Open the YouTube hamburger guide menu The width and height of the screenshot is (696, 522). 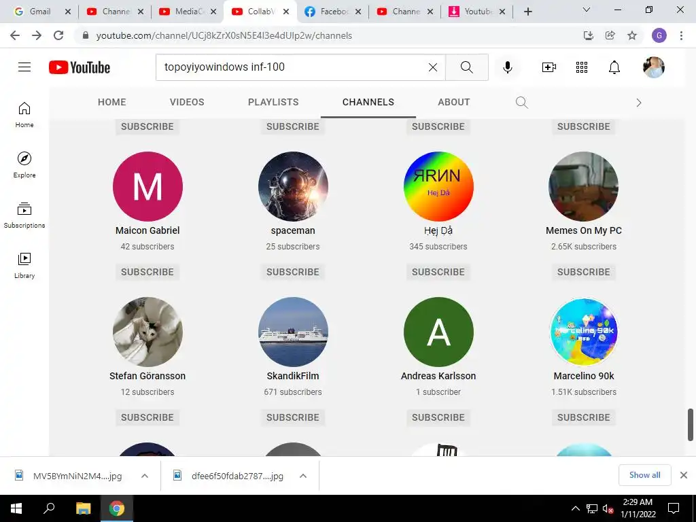[x=24, y=67]
